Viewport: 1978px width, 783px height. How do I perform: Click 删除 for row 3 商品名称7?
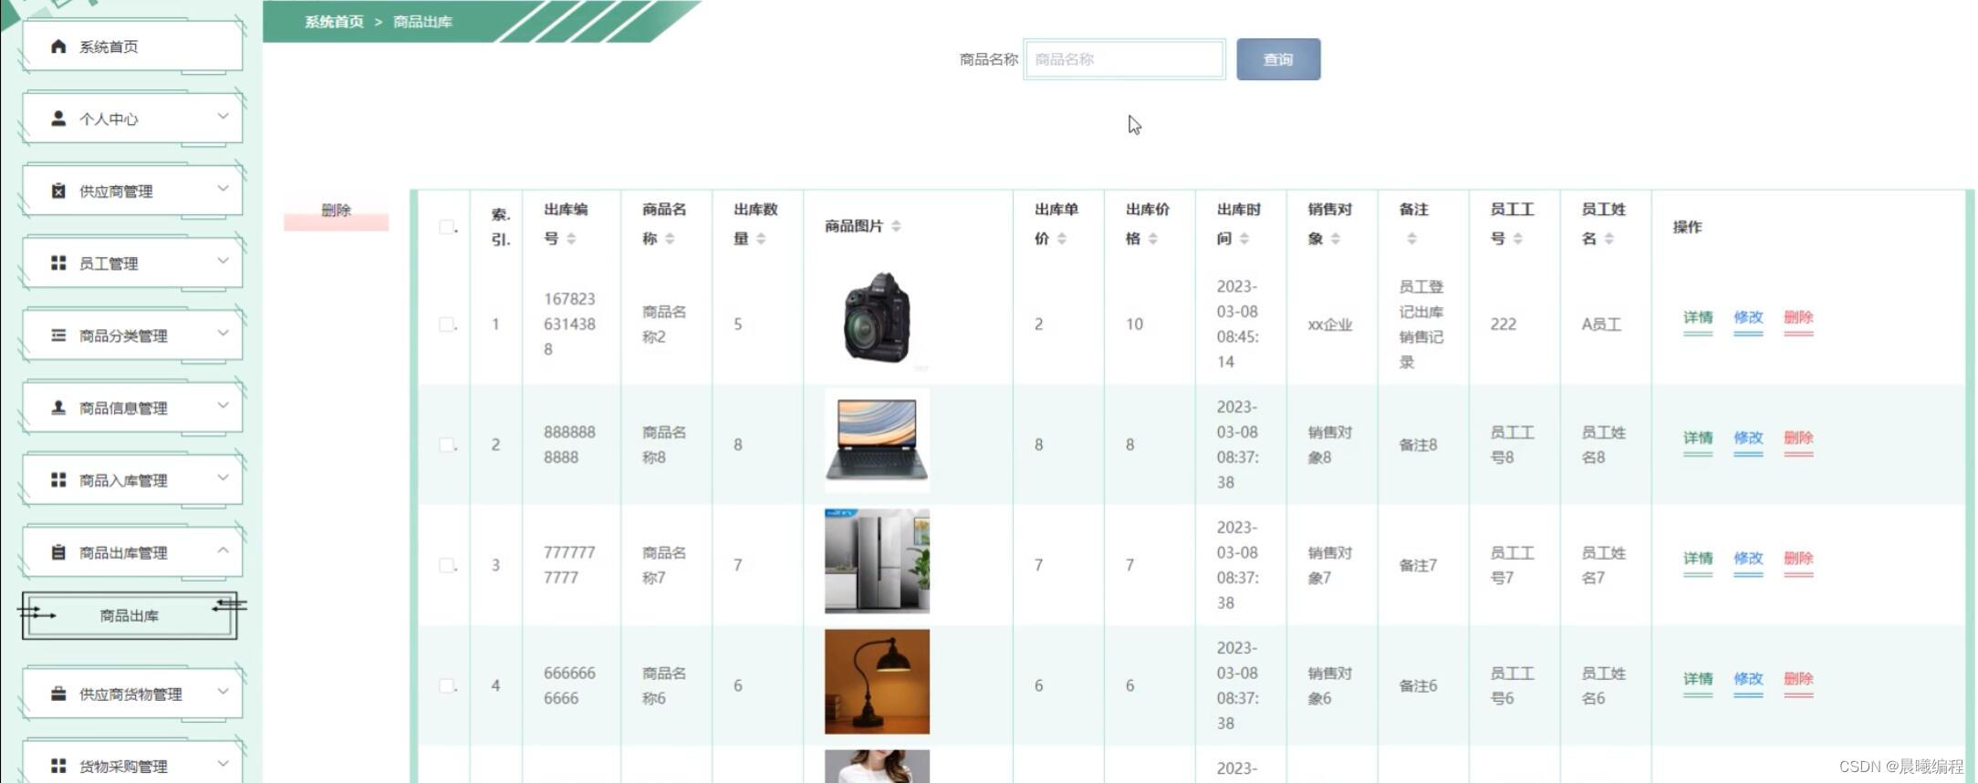pos(1798,558)
